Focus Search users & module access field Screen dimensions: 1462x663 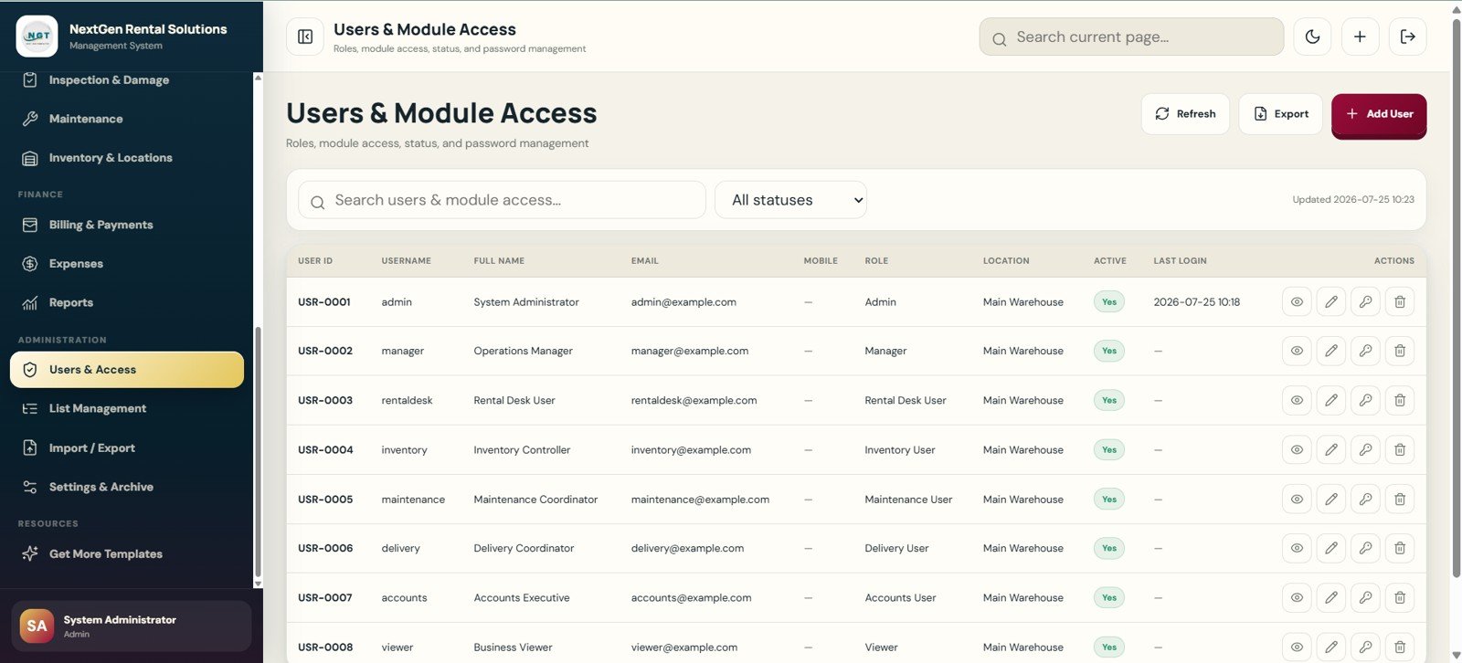(502, 200)
